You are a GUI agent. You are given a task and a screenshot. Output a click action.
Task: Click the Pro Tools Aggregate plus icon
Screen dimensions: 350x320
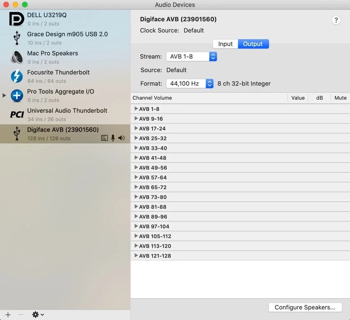tap(17, 96)
